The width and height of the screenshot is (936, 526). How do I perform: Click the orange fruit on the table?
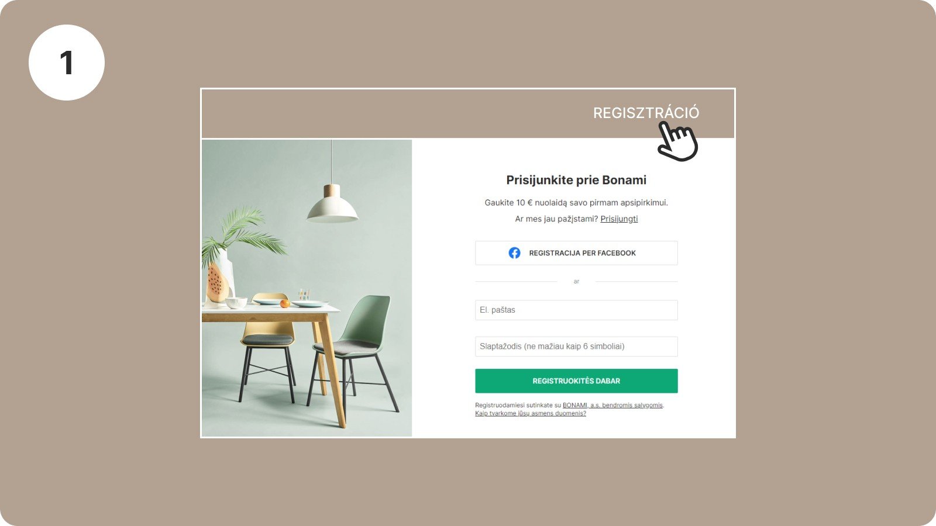click(x=284, y=303)
